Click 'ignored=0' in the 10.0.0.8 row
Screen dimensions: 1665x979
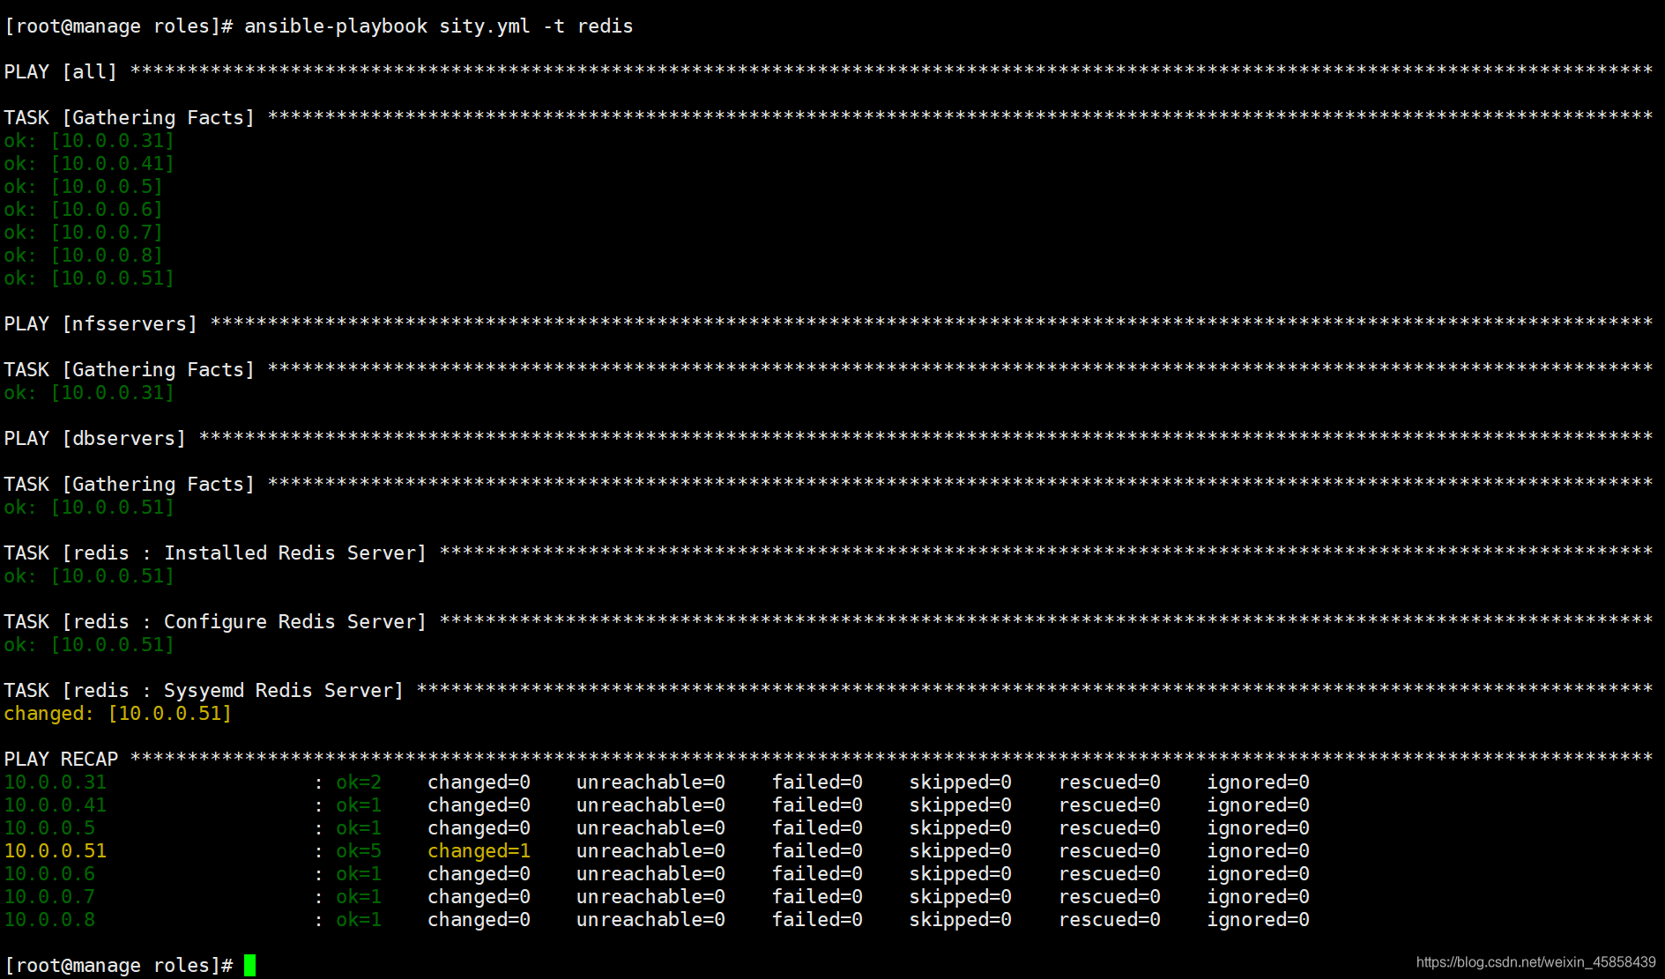[x=1258, y=920]
